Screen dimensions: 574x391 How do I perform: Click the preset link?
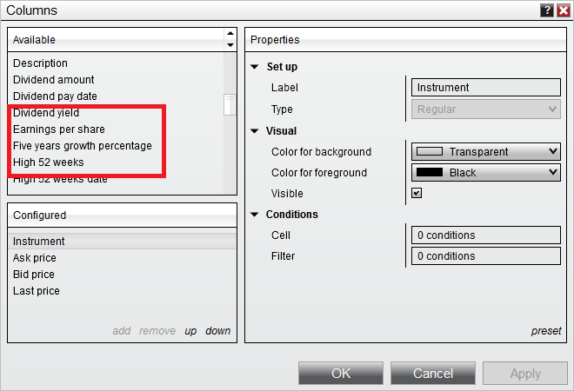pyautogui.click(x=545, y=331)
